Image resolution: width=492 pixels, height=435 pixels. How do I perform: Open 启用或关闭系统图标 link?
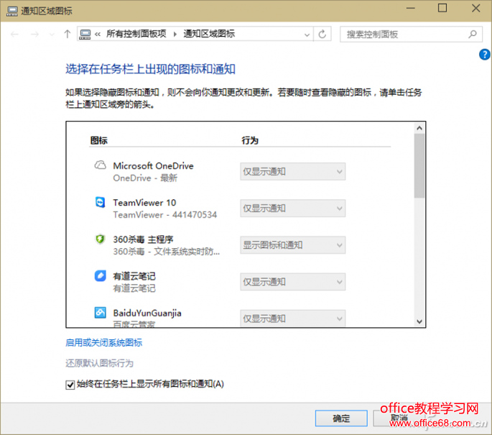[104, 342]
